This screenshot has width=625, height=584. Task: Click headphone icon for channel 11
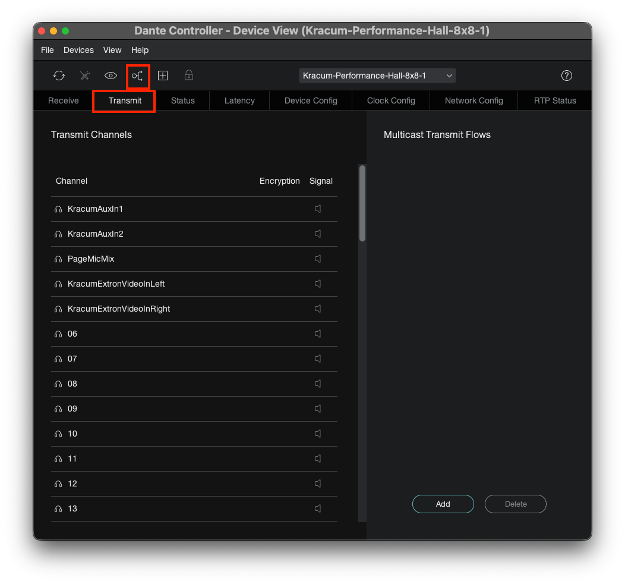(x=58, y=459)
